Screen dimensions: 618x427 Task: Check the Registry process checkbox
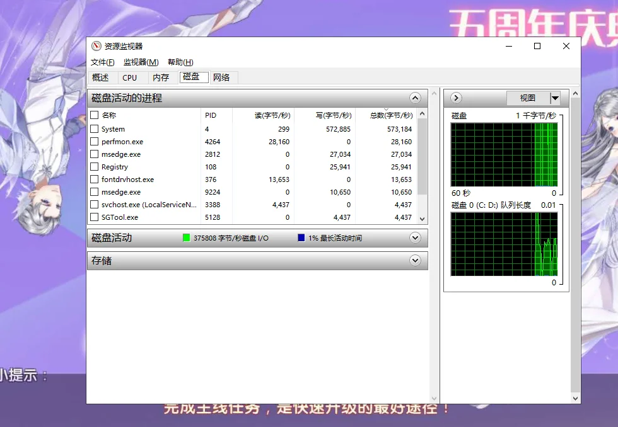point(94,166)
